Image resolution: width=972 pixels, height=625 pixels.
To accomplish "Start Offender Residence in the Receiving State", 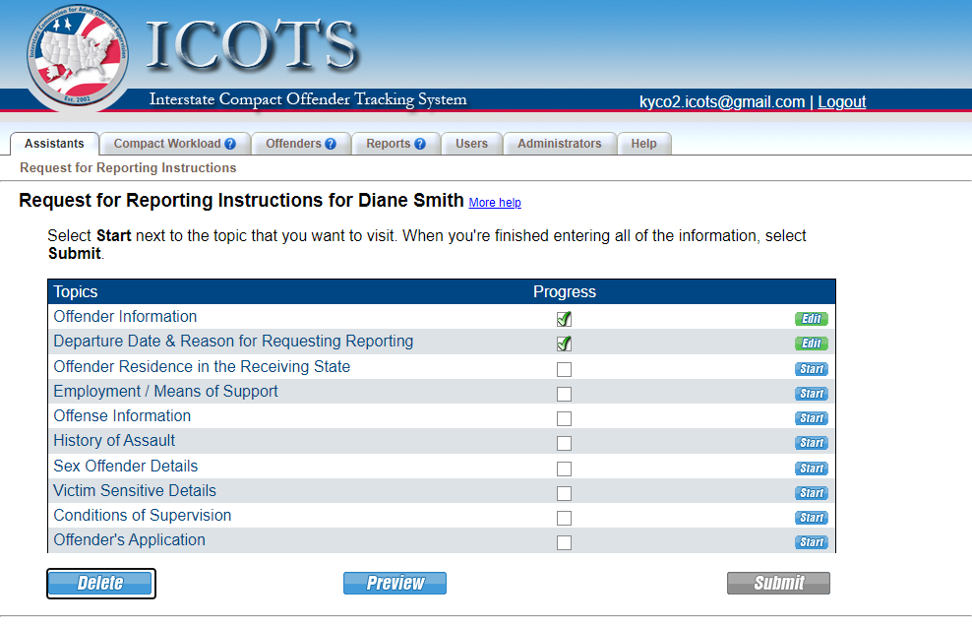I will (812, 369).
